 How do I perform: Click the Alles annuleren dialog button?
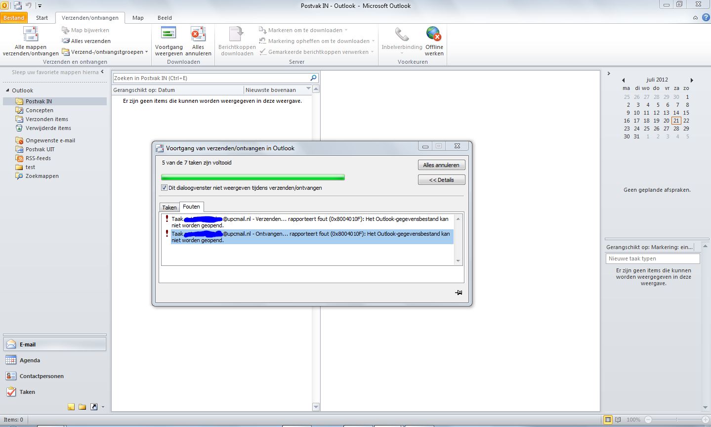(441, 165)
